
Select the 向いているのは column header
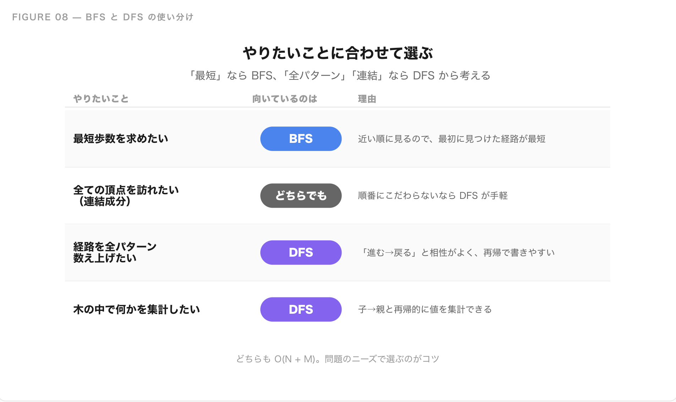[x=284, y=99]
